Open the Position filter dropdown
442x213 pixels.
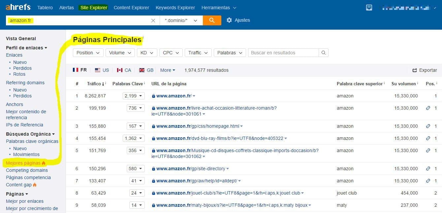[x=88, y=53]
